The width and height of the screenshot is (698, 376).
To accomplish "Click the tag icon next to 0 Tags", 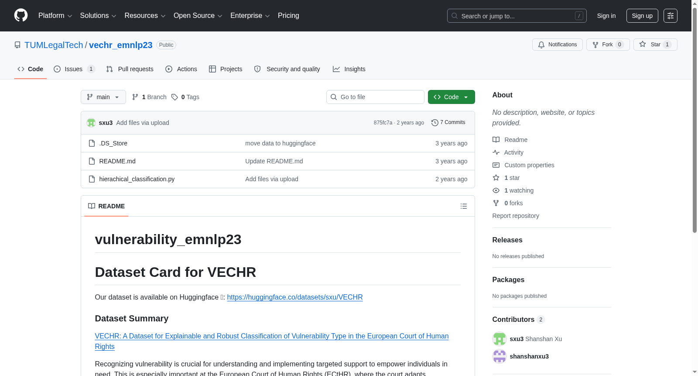I will click(174, 97).
